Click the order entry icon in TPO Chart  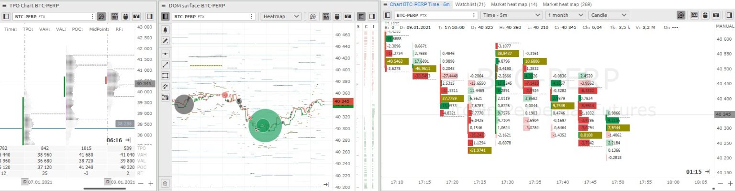click(x=137, y=16)
